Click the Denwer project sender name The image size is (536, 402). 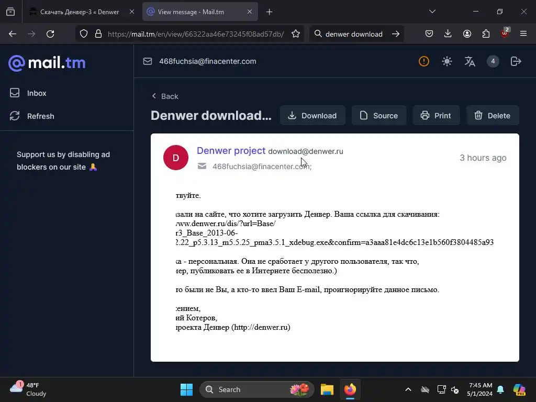231,151
